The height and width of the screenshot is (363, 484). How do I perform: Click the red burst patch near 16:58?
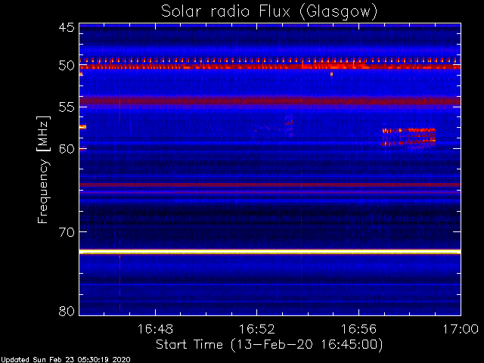tap(409, 138)
